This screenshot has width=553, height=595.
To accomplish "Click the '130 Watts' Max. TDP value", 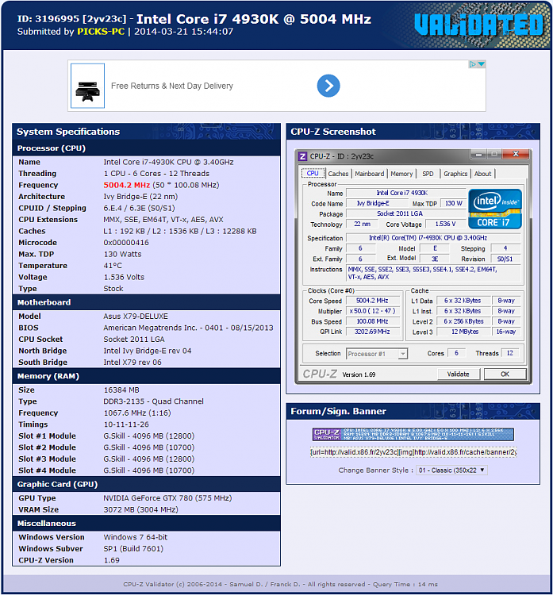I will (x=123, y=254).
